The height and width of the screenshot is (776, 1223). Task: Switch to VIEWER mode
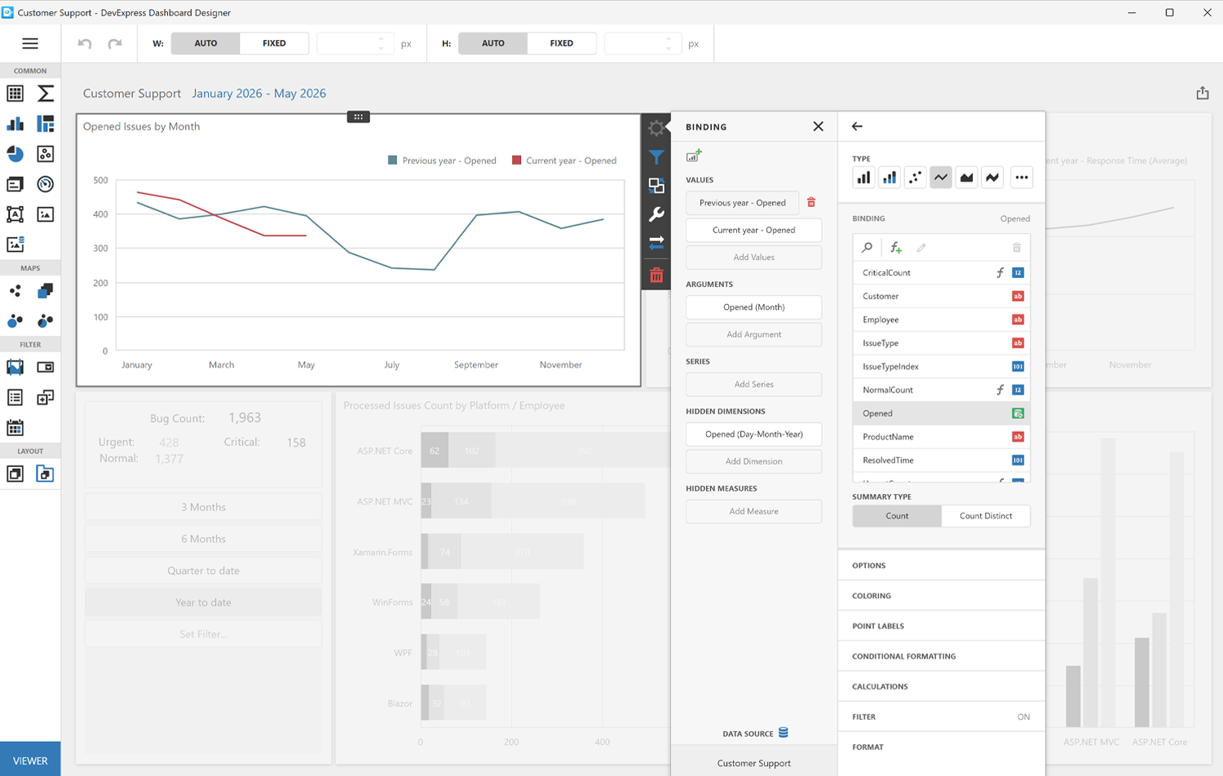(30, 761)
